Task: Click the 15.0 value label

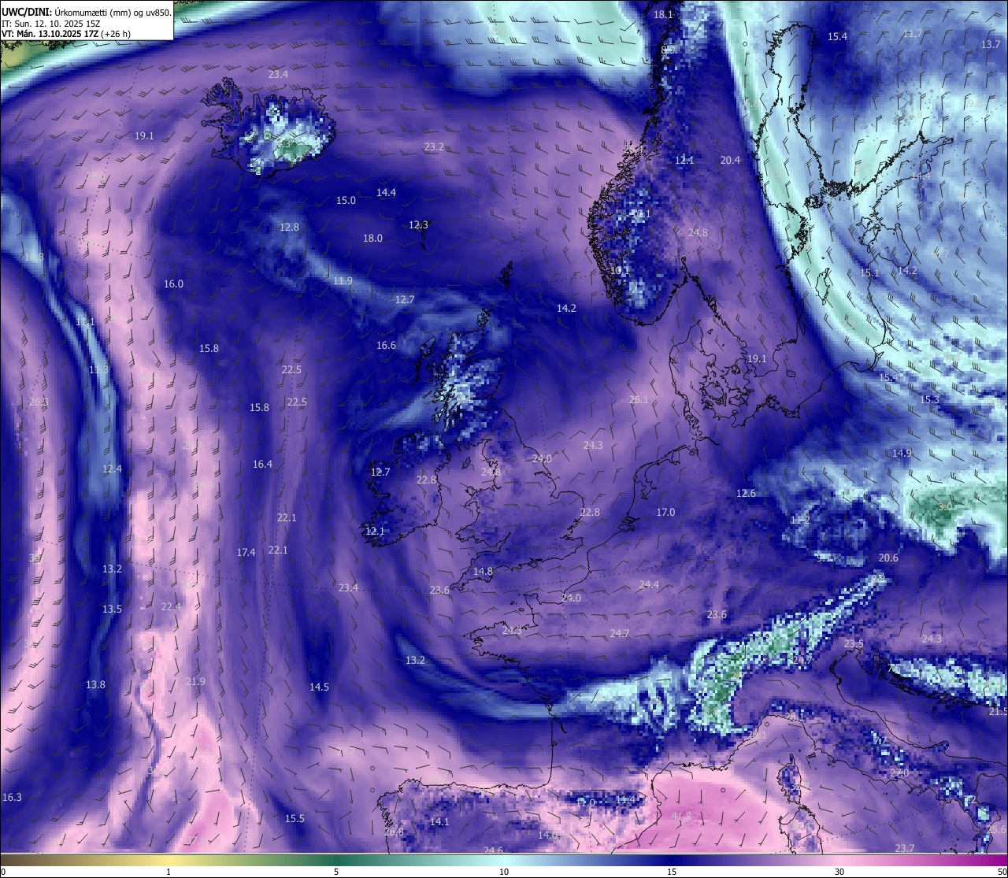Action: coord(346,201)
